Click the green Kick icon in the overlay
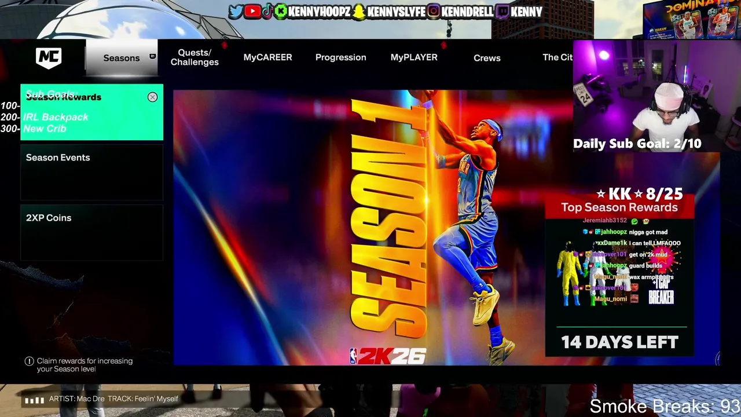 point(280,12)
